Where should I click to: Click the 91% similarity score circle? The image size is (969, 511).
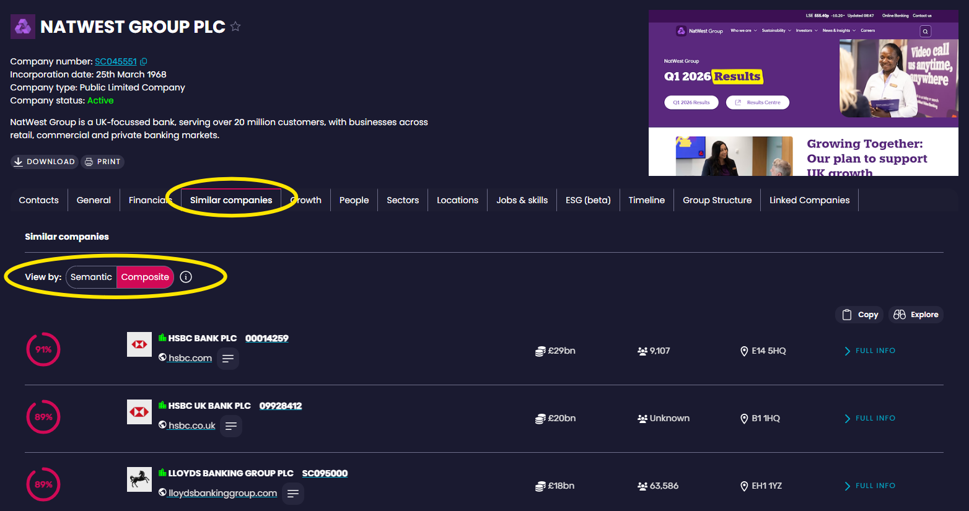coord(43,349)
